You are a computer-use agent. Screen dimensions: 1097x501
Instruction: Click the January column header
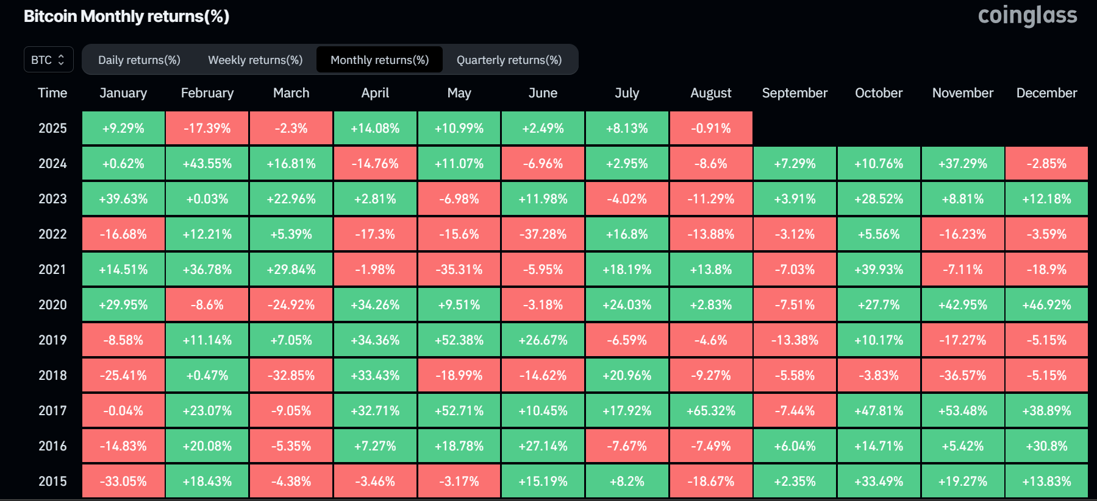tap(123, 93)
